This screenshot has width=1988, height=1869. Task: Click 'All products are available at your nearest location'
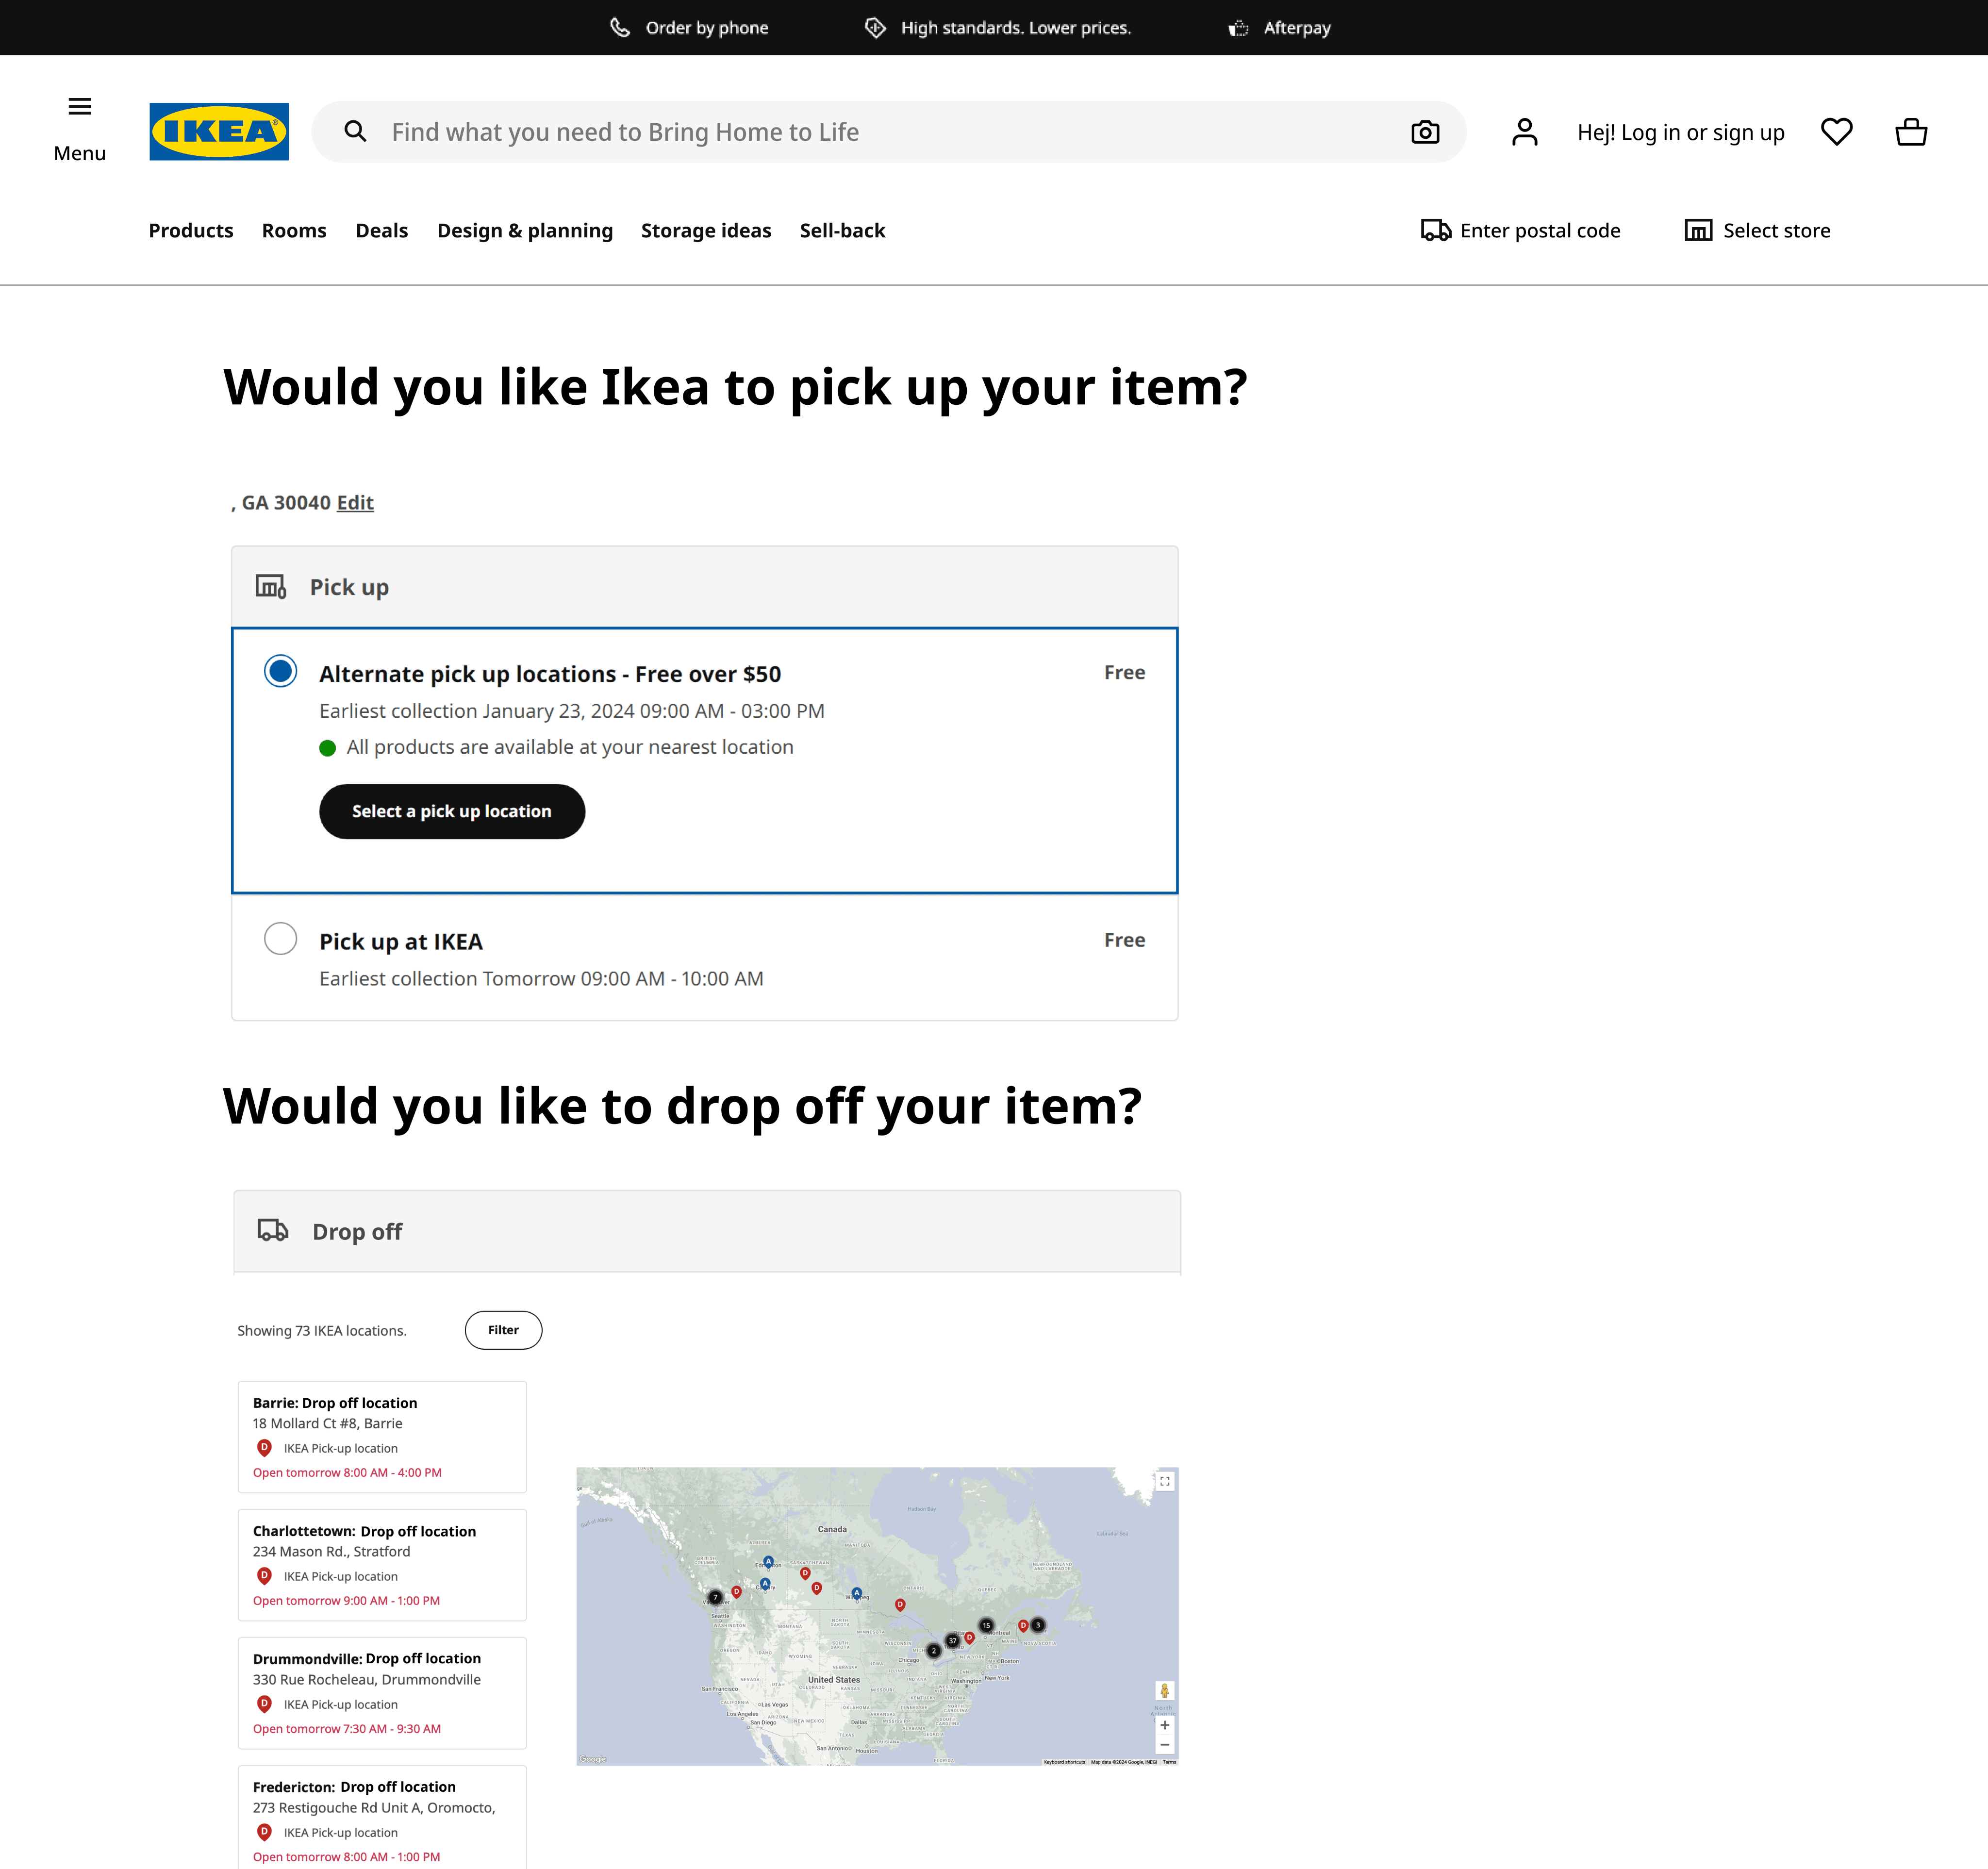click(x=570, y=747)
